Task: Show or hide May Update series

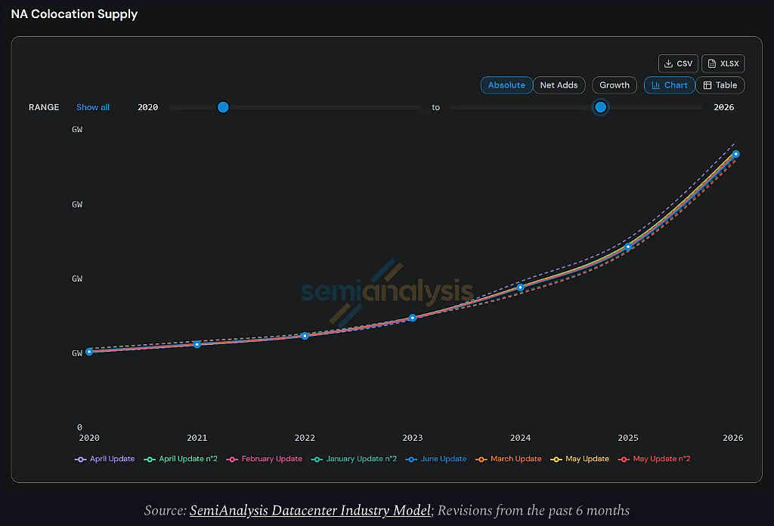Action: (x=580, y=459)
